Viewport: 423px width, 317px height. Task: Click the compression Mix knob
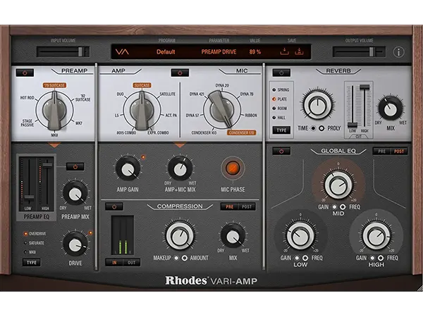pyautogui.click(x=233, y=237)
